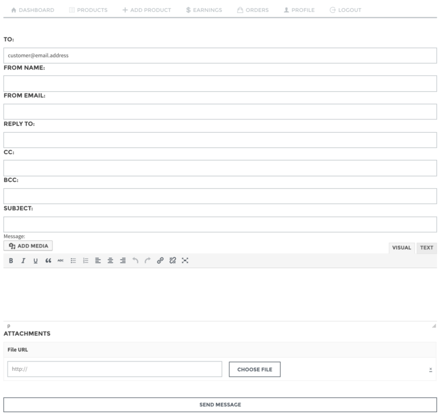Click the Add Media button
This screenshot has width=441, height=415.
click(28, 246)
